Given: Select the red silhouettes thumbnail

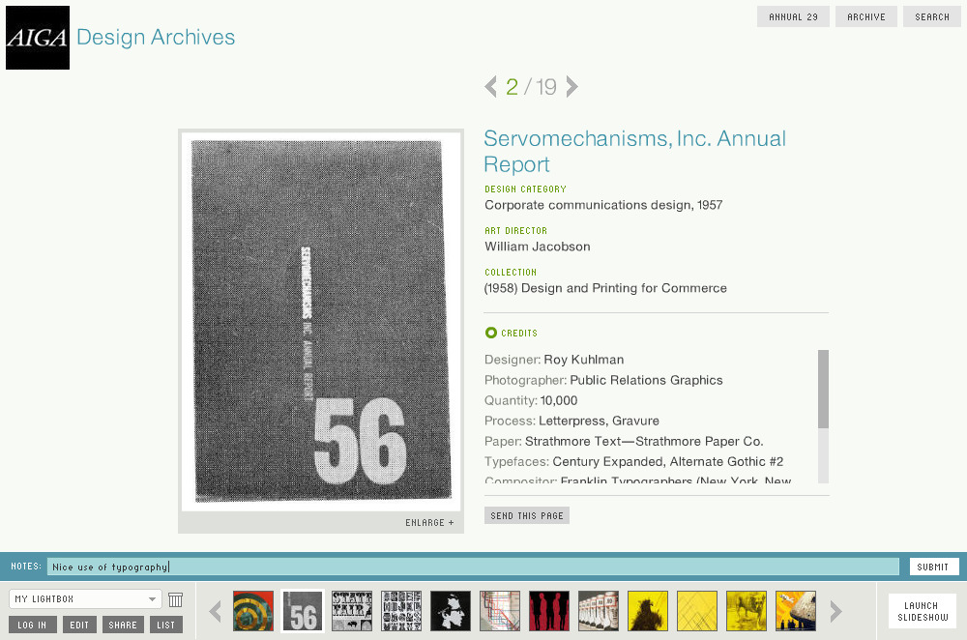Looking at the screenshot, I should [x=549, y=611].
